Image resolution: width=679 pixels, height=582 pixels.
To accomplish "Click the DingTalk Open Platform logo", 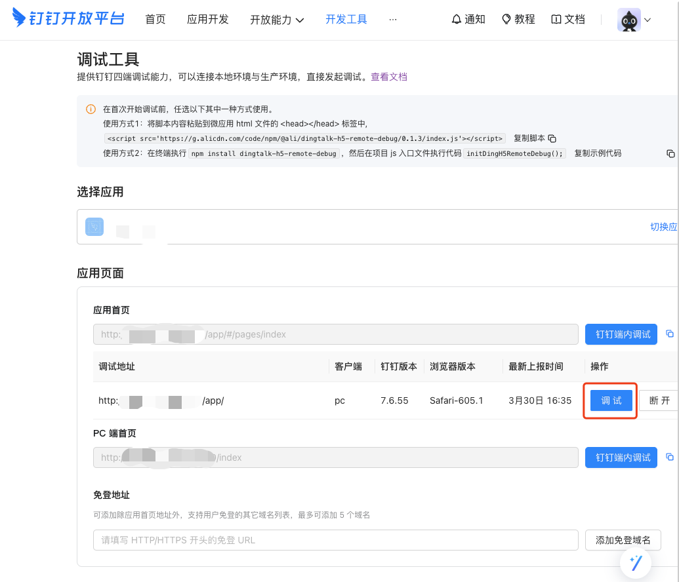I will 68,18.
